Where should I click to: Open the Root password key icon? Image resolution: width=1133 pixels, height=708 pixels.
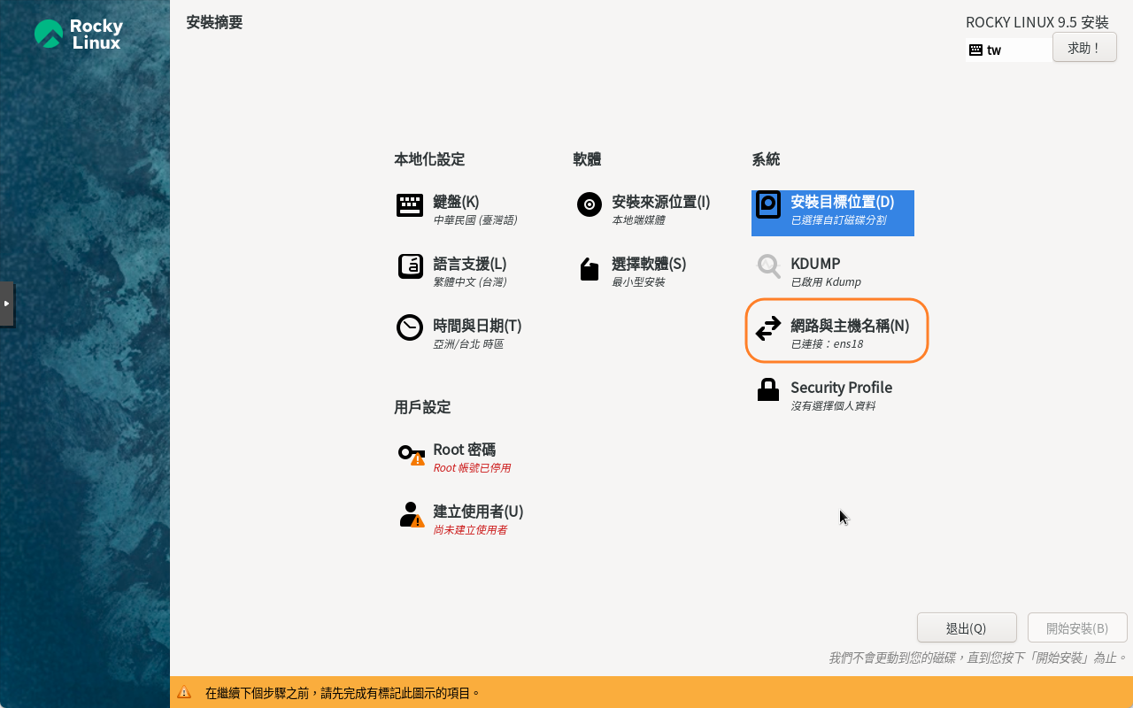pyautogui.click(x=412, y=455)
